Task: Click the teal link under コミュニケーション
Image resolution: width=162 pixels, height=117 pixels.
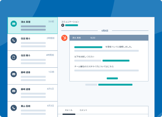Action: 72,25
